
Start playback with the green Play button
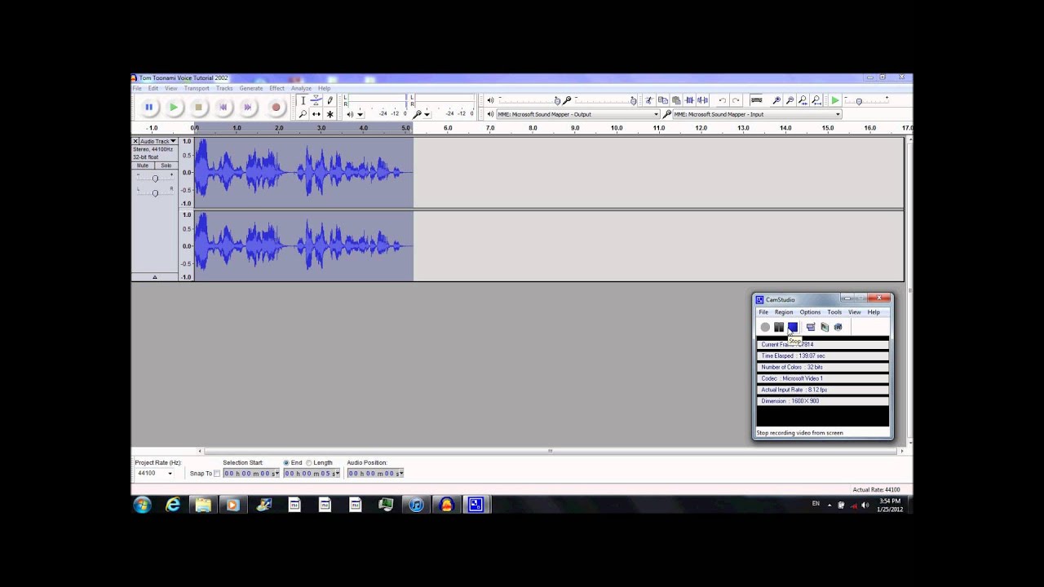(174, 107)
